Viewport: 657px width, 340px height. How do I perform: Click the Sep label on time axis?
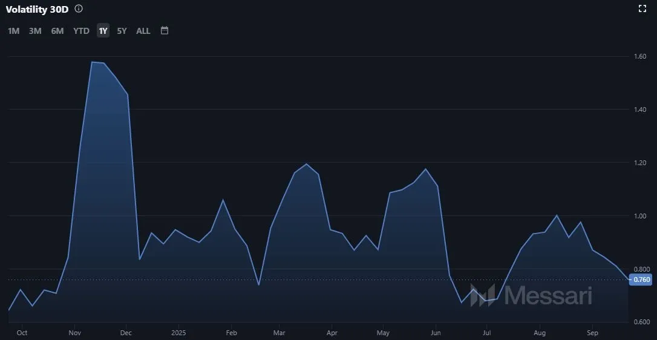593,333
